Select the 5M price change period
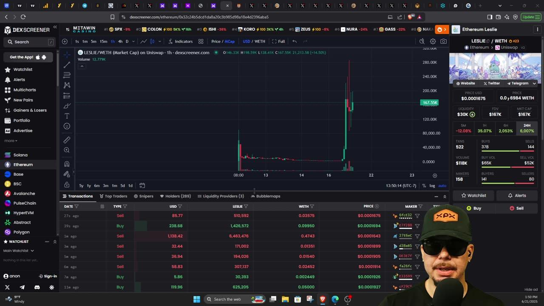The width and height of the screenshot is (544, 306). click(463, 128)
